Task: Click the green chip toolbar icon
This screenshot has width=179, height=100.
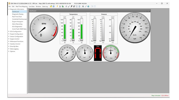Action: tap(63, 6)
